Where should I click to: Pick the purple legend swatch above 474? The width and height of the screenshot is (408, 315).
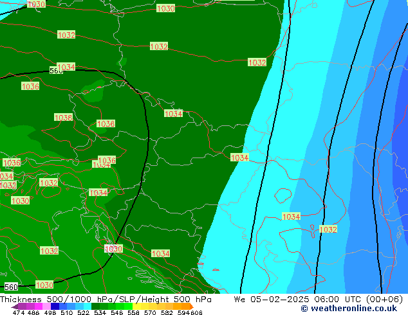22,307
